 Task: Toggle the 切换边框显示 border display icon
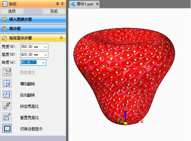pos(7,128)
